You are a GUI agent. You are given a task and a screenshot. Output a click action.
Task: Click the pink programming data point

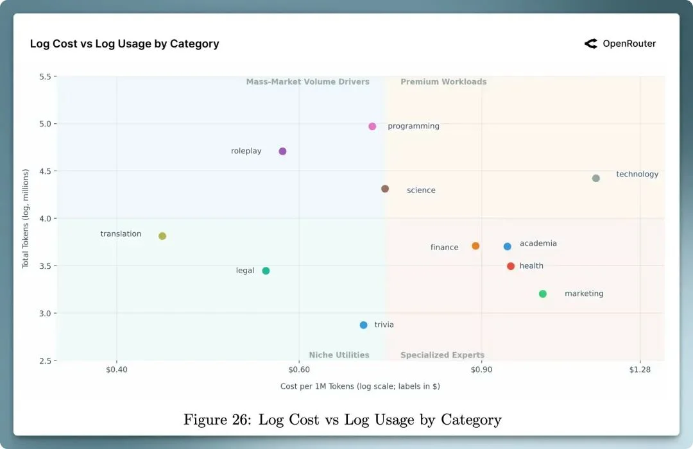[372, 126]
